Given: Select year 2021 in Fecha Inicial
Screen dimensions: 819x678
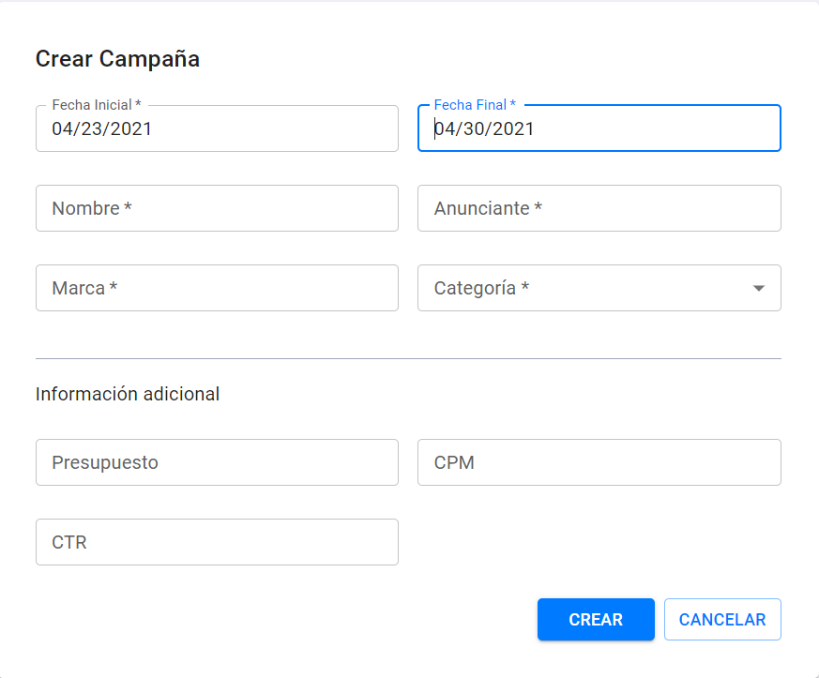Looking at the screenshot, I should (129, 129).
